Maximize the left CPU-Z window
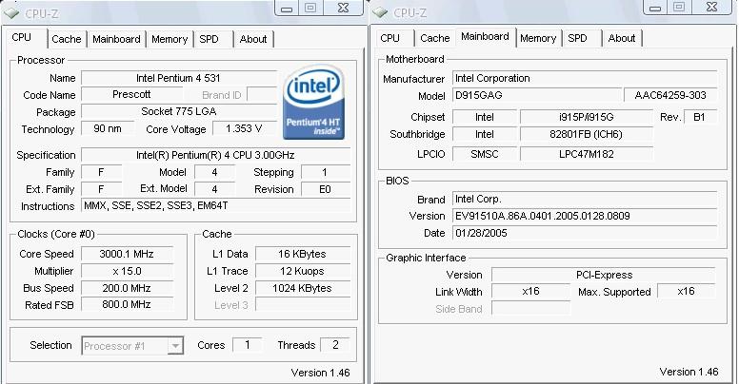The height and width of the screenshot is (384, 739). pos(310,8)
